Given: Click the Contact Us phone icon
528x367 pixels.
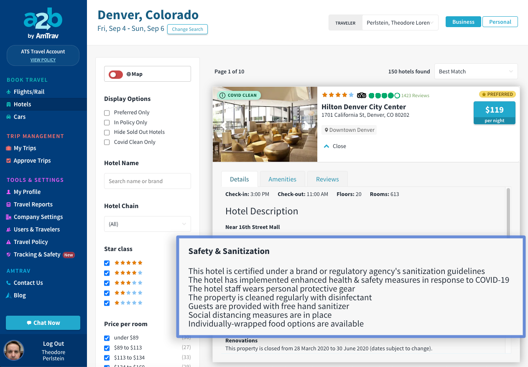Looking at the screenshot, I should coord(9,283).
